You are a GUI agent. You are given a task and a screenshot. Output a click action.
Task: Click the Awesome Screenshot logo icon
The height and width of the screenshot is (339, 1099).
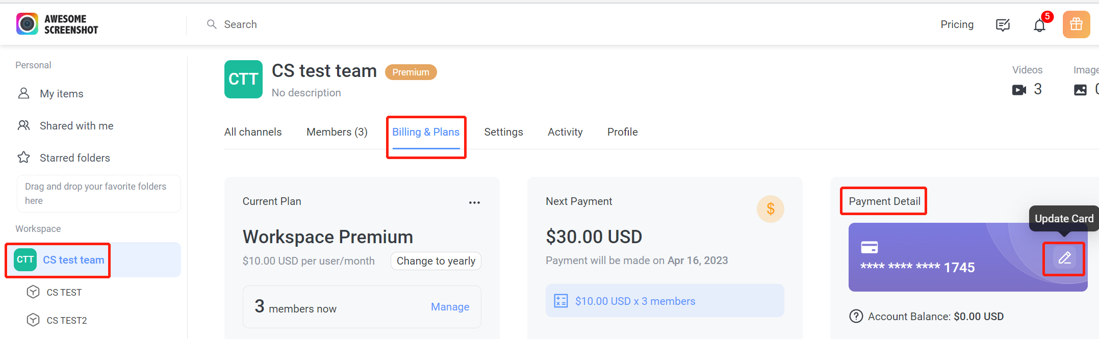[x=27, y=24]
